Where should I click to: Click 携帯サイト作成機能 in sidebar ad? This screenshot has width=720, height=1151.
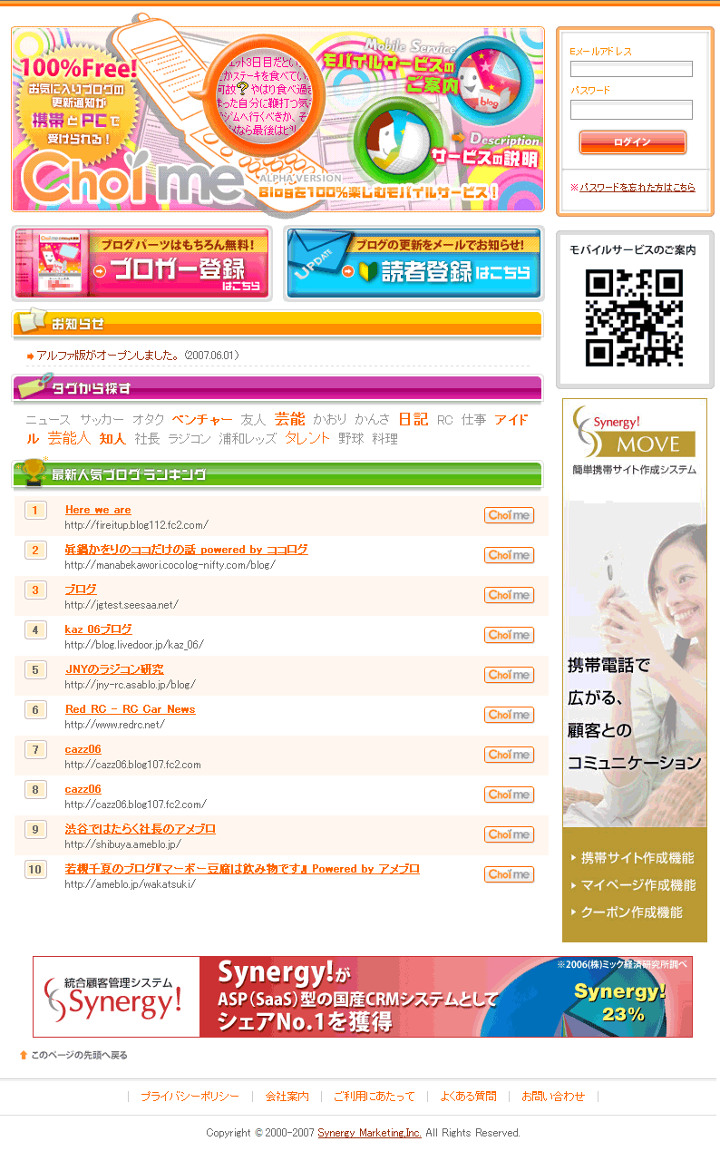pyautogui.click(x=637, y=858)
